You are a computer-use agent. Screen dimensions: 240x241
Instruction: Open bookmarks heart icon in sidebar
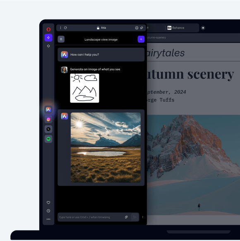[48, 202]
